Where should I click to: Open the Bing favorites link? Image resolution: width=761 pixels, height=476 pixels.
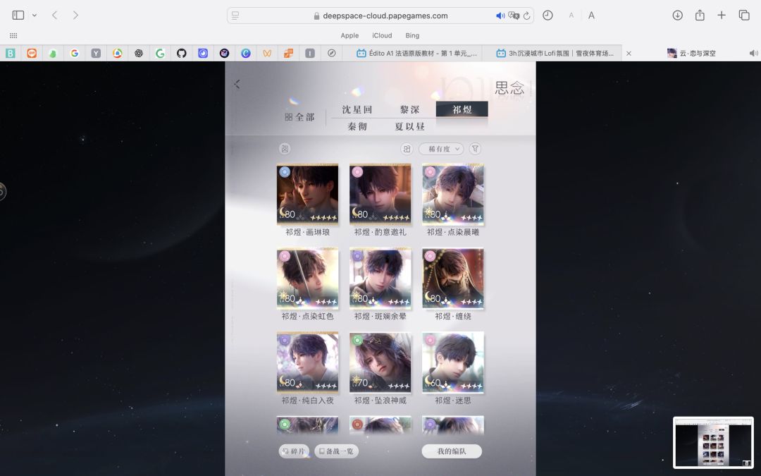(412, 35)
